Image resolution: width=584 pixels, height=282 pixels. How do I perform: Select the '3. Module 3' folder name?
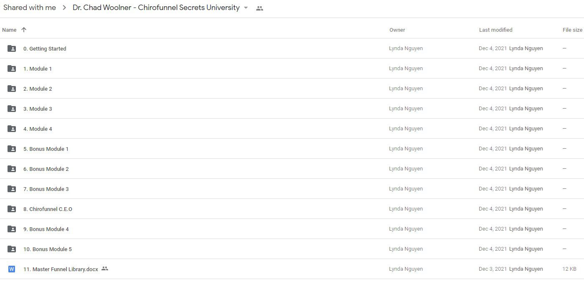click(38, 109)
